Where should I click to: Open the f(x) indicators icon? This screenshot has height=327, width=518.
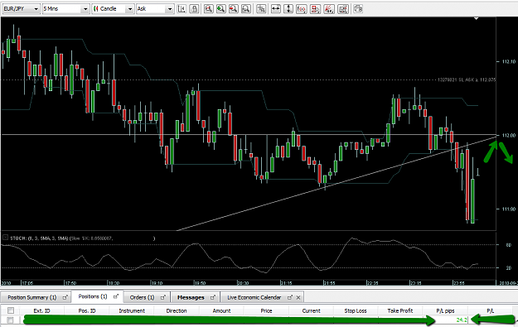(302, 9)
